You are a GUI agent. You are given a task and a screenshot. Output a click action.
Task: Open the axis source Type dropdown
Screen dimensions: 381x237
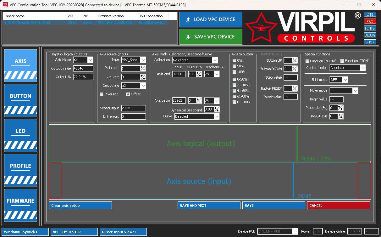click(134, 60)
